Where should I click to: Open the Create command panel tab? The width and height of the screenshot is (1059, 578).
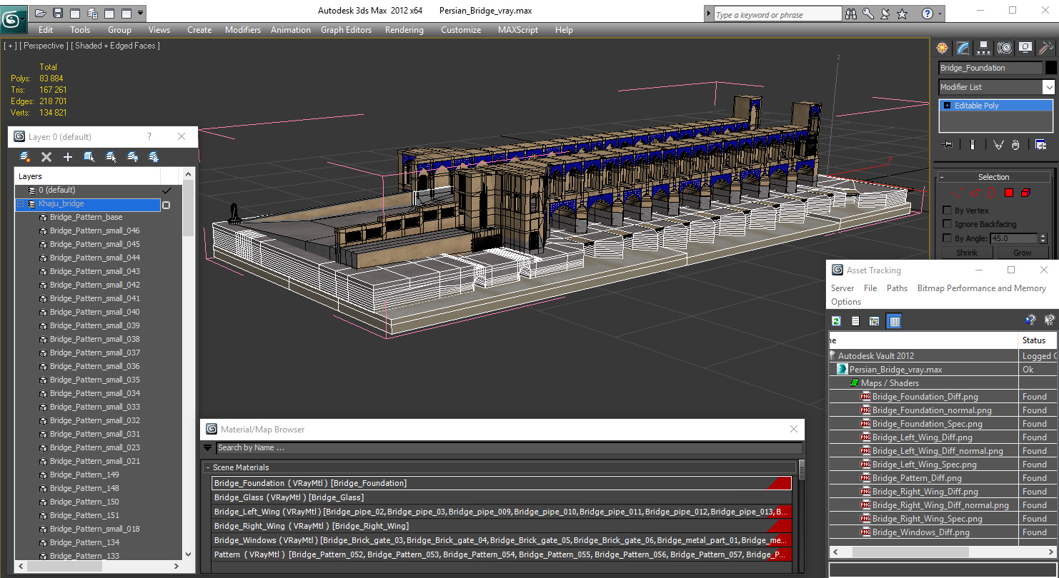[943, 48]
